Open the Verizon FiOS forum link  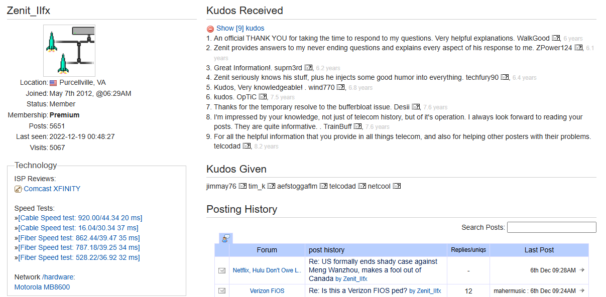(267, 291)
